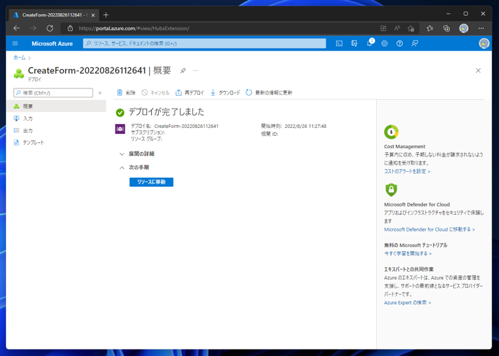
Task: Select テンプレート in the left menu
Action: [x=56, y=142]
